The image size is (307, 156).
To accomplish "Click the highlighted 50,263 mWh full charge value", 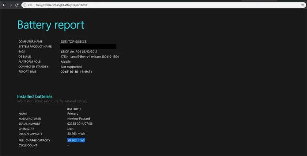I will tap(76, 140).
